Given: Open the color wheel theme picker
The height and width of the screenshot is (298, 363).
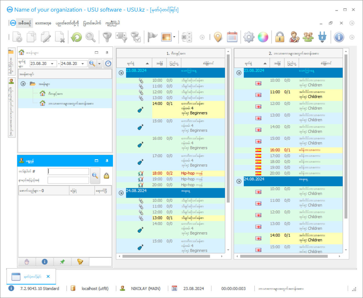Looking at the screenshot, I should coord(263,37).
